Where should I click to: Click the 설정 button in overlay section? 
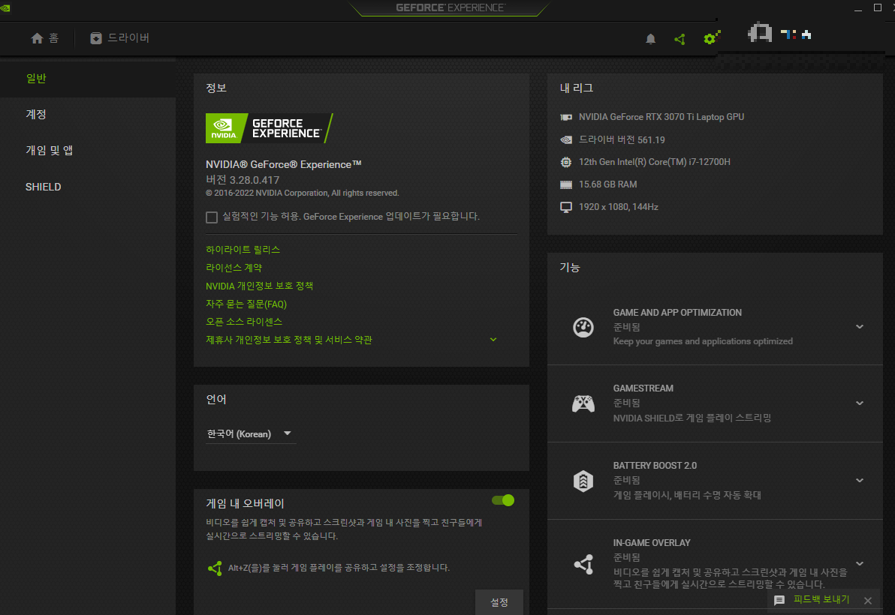(499, 602)
